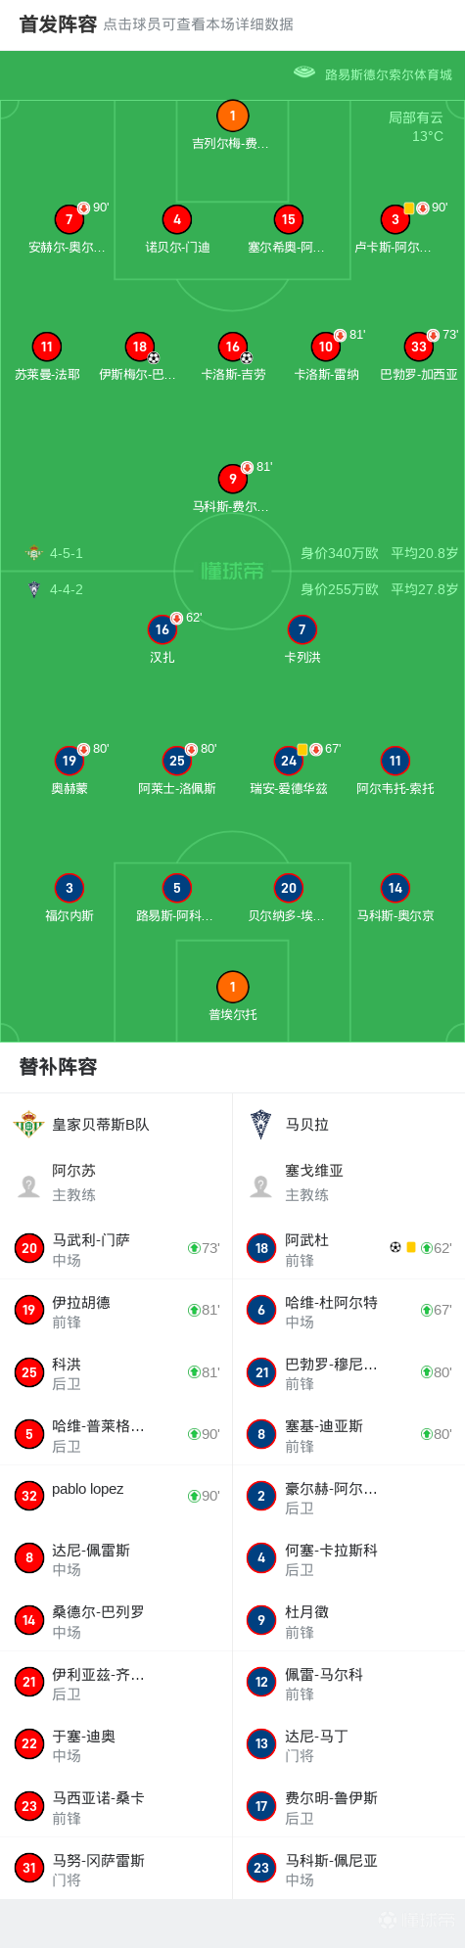Open substitute pablo lopez number 32
This screenshot has height=1948, width=465.
coord(116,1496)
